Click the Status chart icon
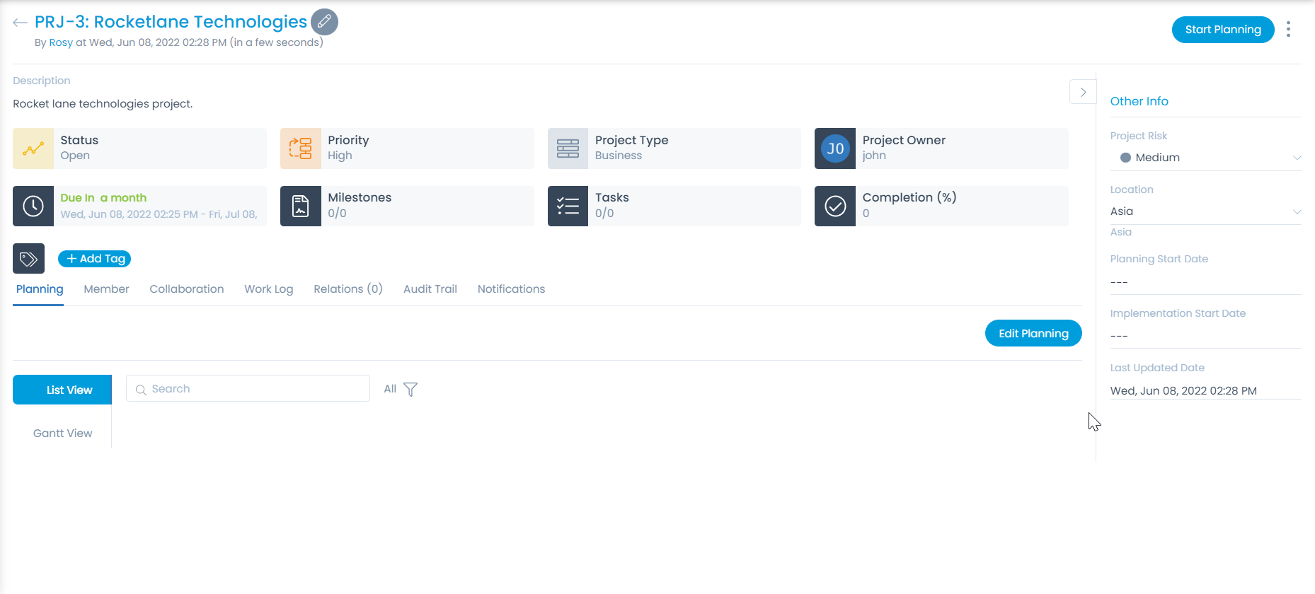The image size is (1315, 594). tap(33, 148)
